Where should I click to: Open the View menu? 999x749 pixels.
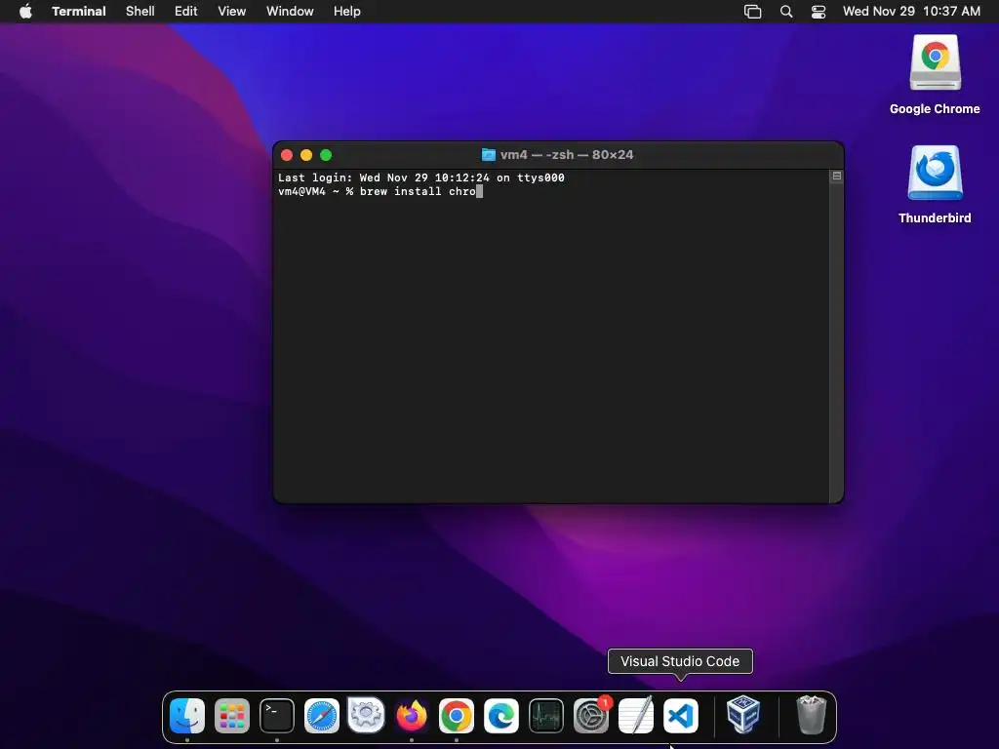pos(232,11)
